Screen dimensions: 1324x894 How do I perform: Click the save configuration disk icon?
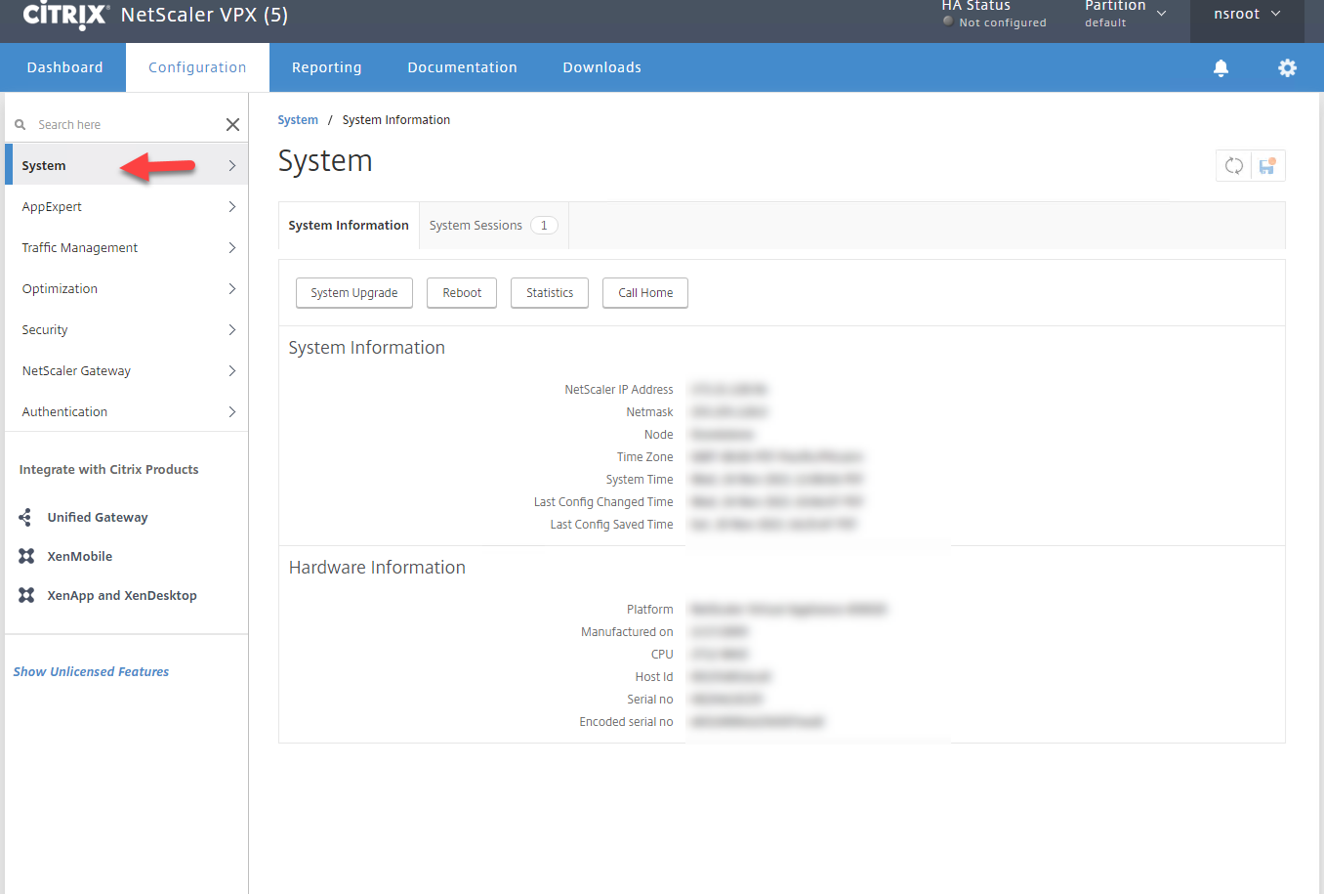1267,166
